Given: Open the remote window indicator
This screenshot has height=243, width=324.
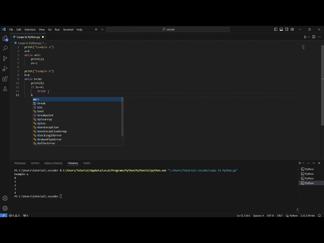Looking at the screenshot, I should click(x=4, y=215).
